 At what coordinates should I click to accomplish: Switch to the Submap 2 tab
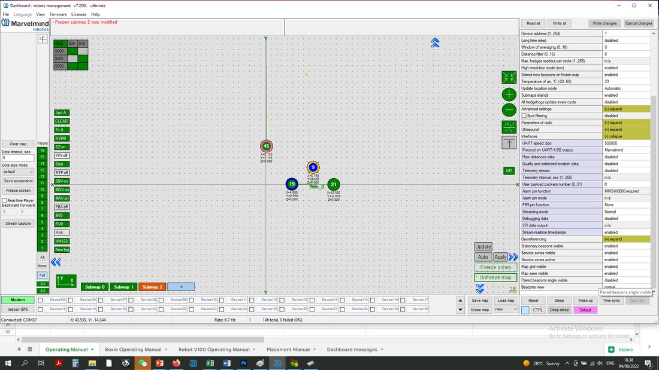coord(152,287)
